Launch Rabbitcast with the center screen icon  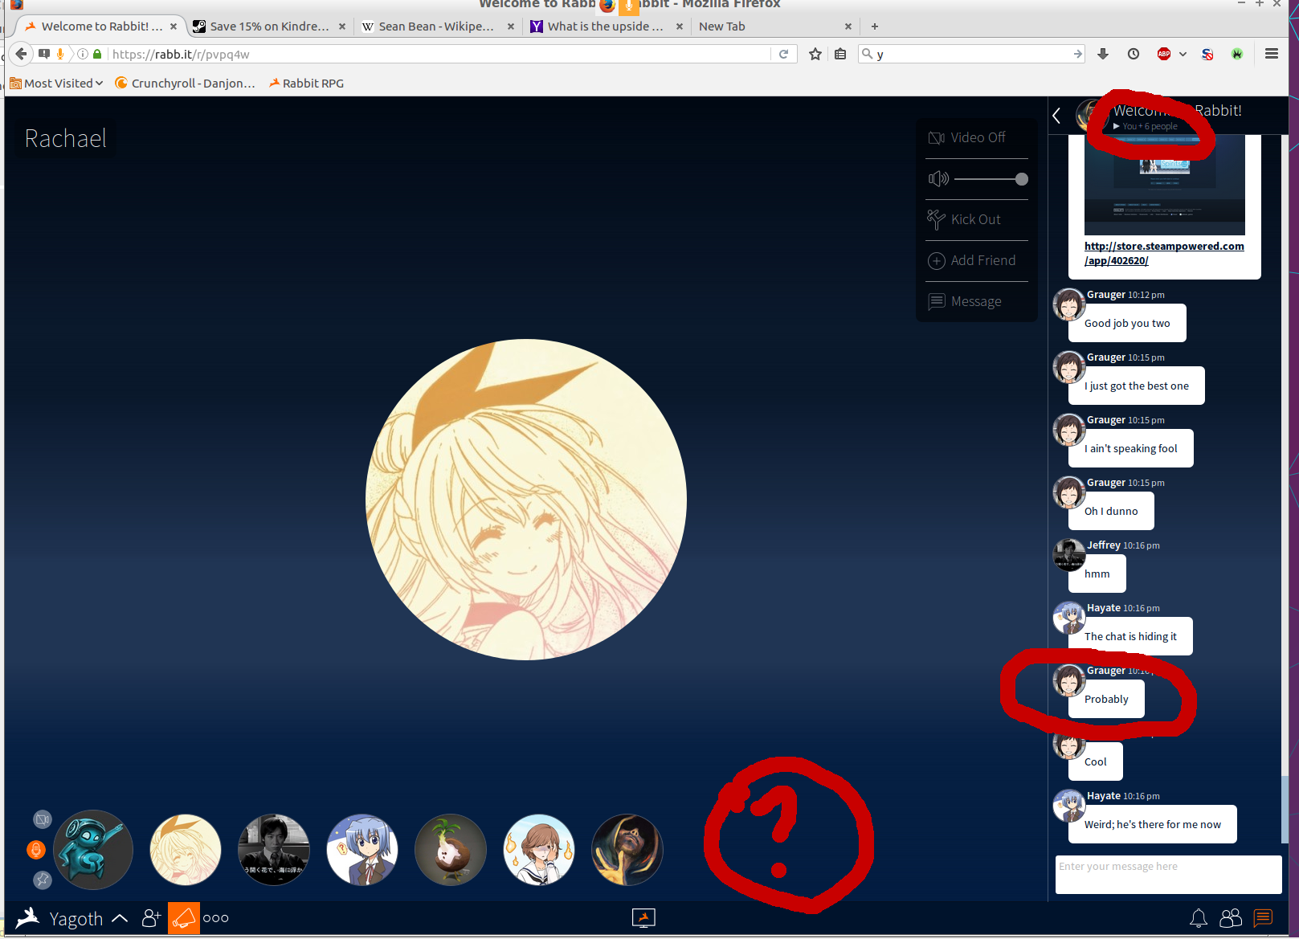643,917
